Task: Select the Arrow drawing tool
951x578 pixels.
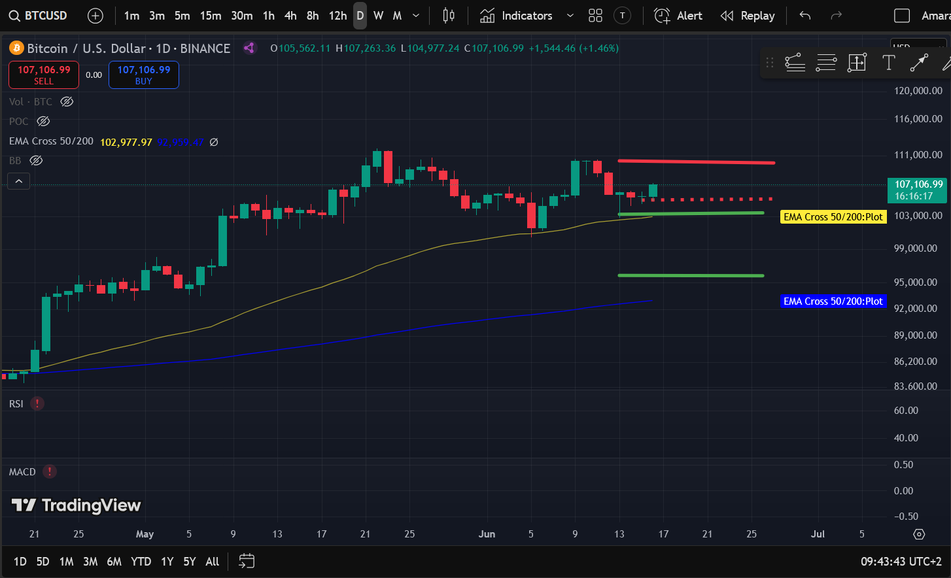Action: tap(919, 63)
